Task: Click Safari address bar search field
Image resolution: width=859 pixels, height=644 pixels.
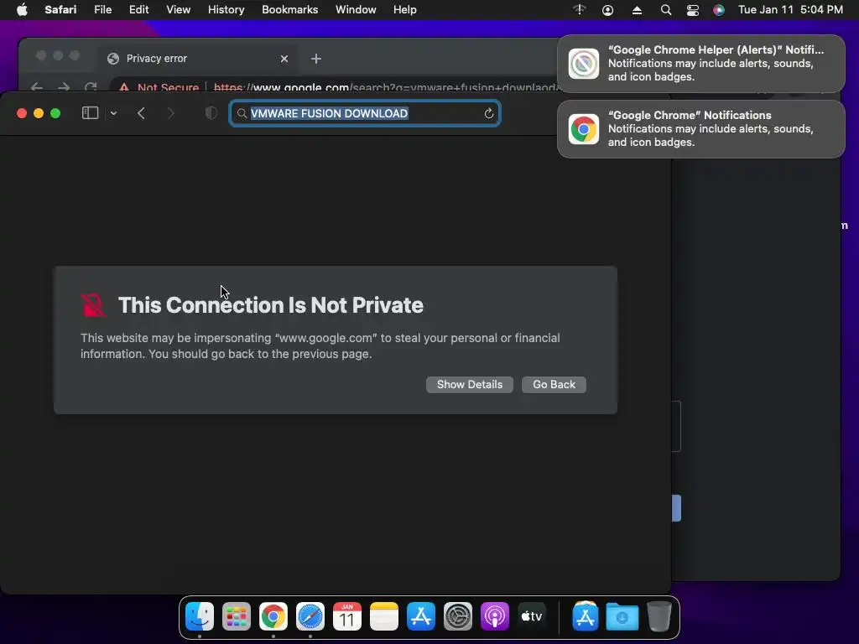Action: click(364, 113)
